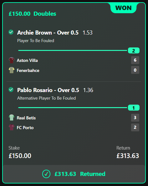This screenshot has height=186, width=148.
Task: Open Pablo Rosario - Over 0.5 selection
Action: pos(48,90)
